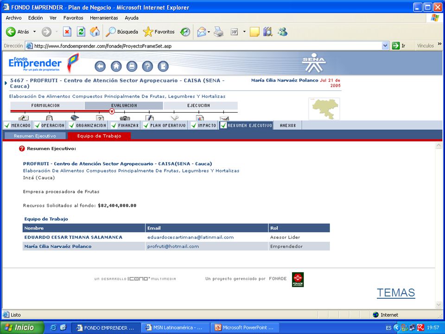
Task: Expand the toolbar chevron beside Vínculos
Action: tap(439, 44)
